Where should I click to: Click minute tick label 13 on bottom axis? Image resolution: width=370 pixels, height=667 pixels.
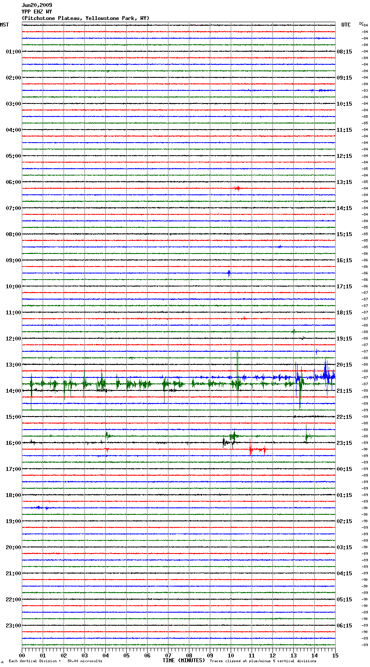coord(293,655)
